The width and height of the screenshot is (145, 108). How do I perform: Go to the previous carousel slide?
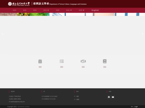point(2,34)
